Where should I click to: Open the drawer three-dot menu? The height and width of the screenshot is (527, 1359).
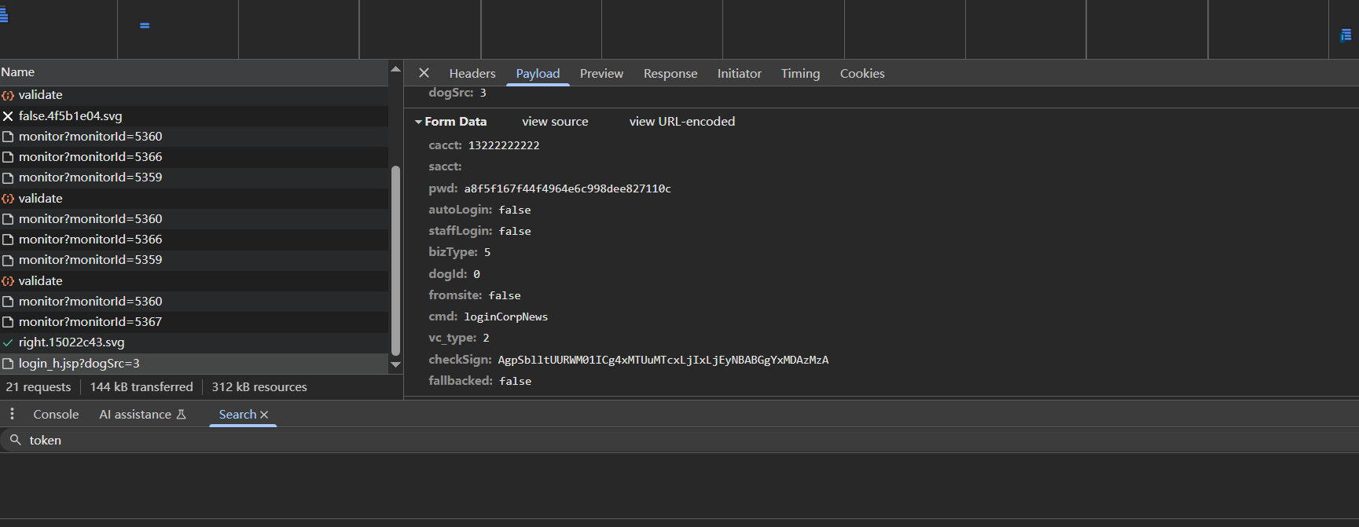[12, 414]
